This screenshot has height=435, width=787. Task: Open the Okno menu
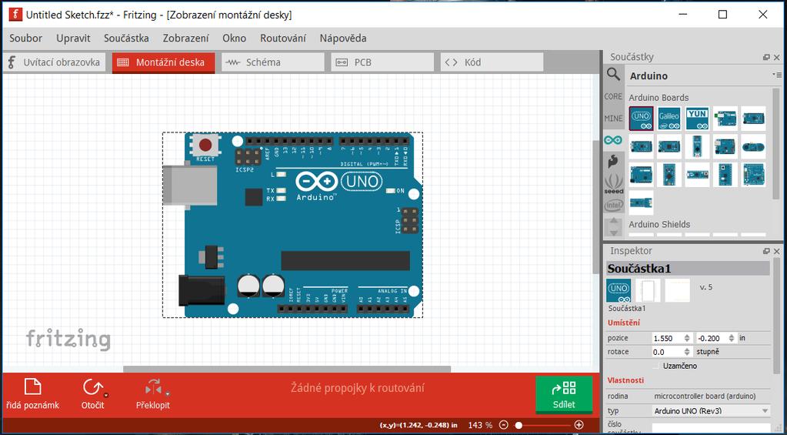click(x=235, y=38)
